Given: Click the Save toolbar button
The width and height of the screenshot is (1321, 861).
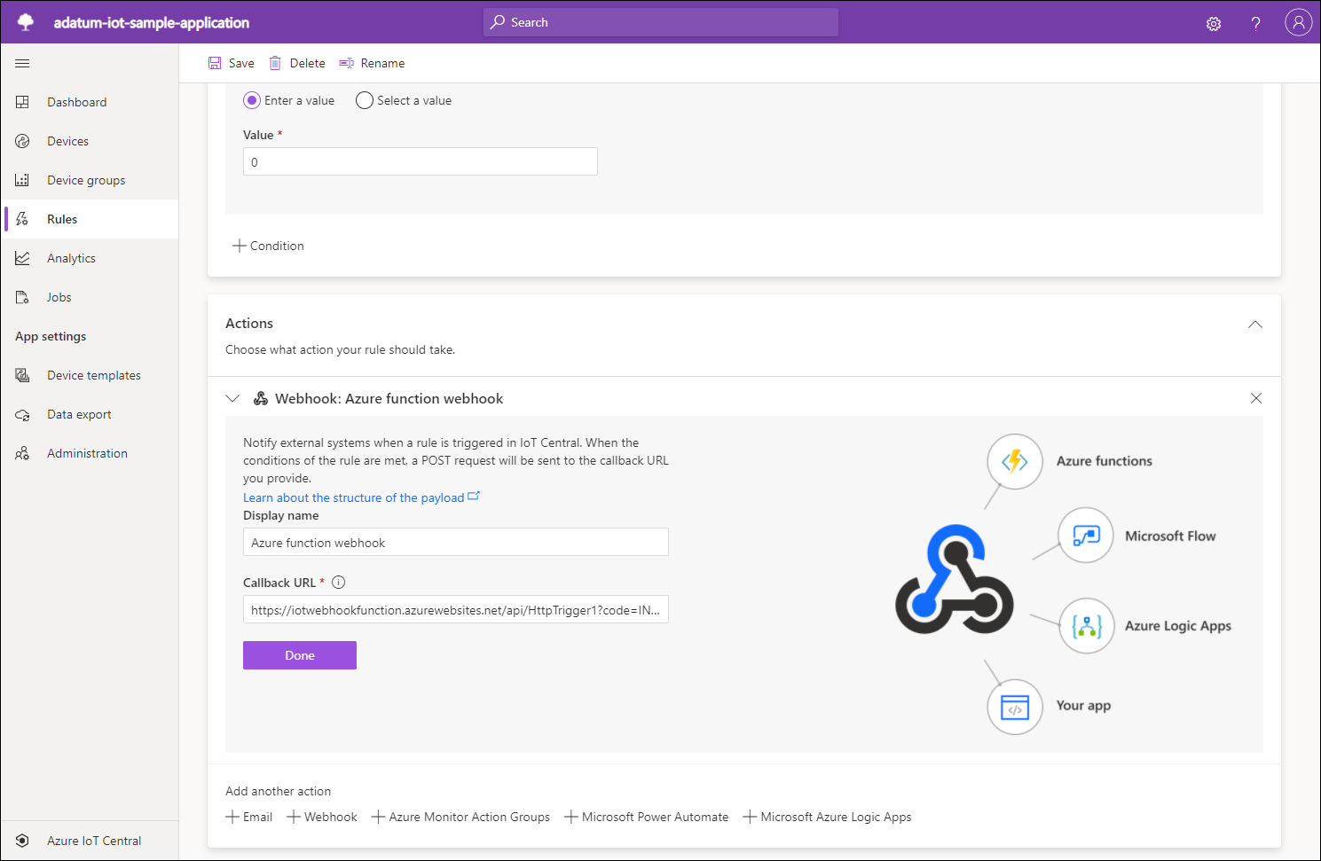Looking at the screenshot, I should click(x=231, y=63).
